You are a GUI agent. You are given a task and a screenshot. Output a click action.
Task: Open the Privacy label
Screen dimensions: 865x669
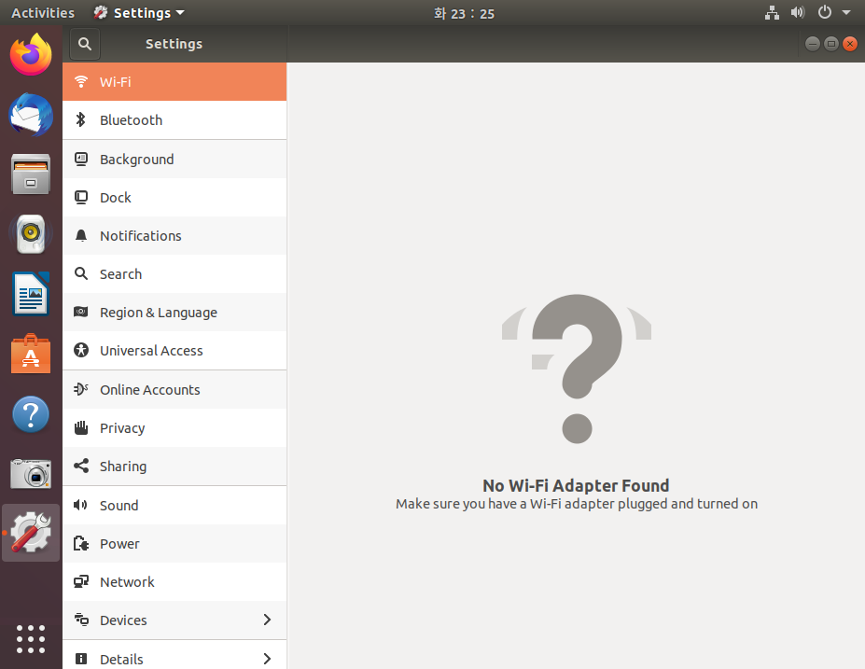pyautogui.click(x=122, y=428)
